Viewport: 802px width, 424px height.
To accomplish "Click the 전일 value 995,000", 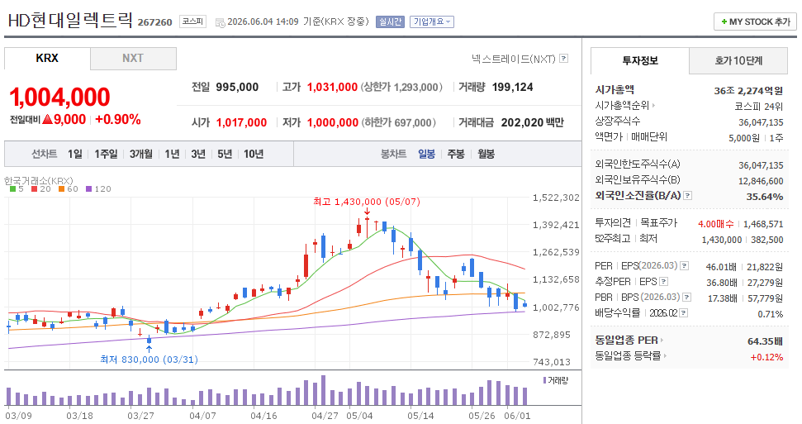I will [x=237, y=87].
